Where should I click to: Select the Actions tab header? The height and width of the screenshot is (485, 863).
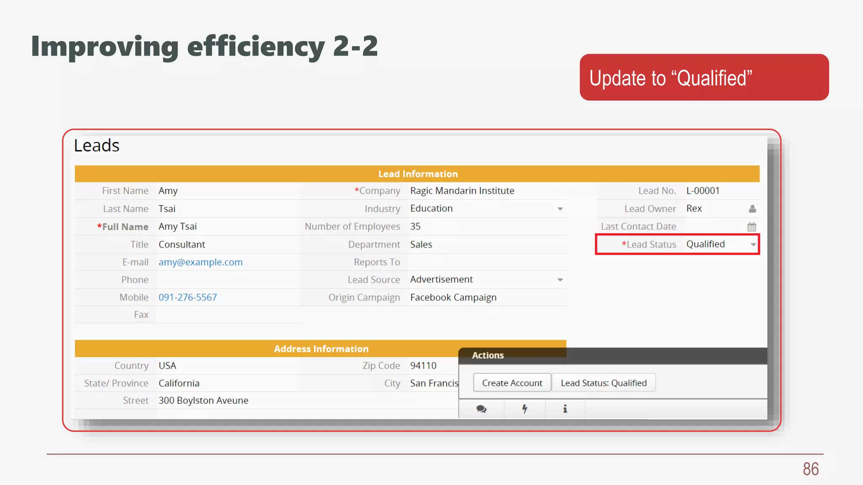tap(488, 355)
